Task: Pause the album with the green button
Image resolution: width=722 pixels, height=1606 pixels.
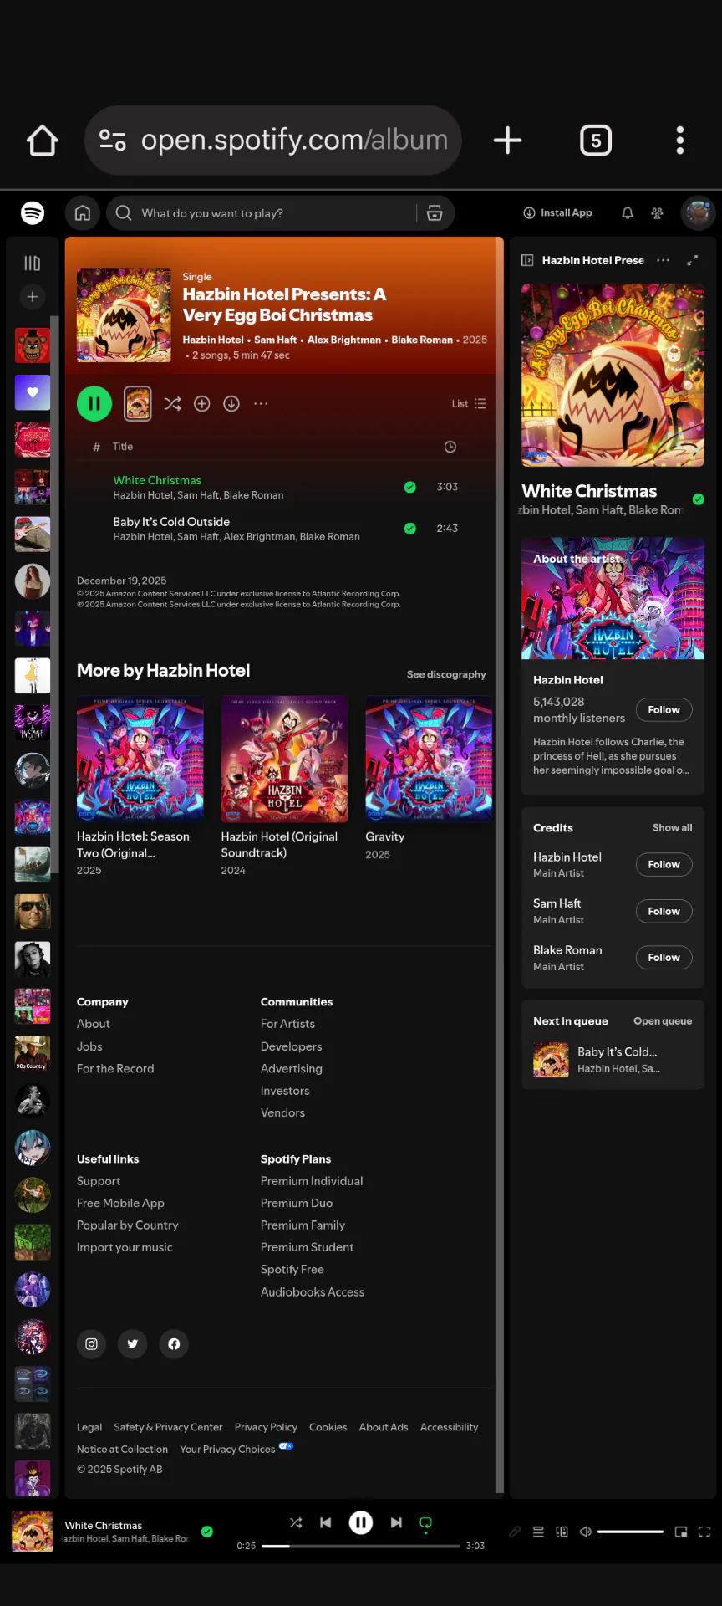Action: [x=94, y=404]
